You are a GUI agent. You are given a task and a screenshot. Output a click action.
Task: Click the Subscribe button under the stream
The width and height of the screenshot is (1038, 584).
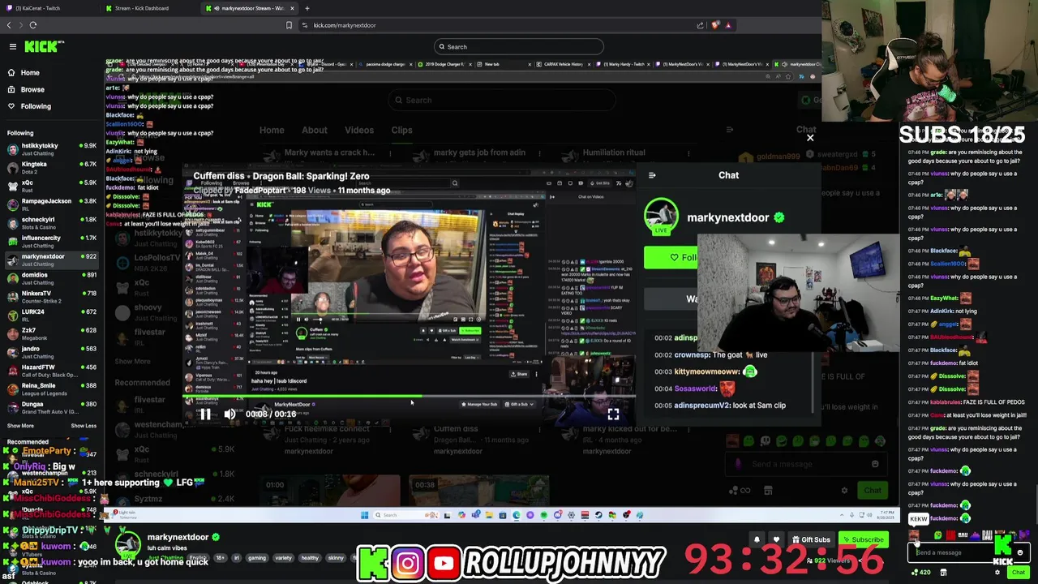(x=863, y=539)
